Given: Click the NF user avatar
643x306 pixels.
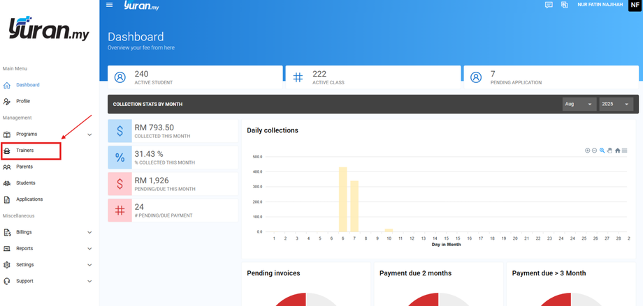Looking at the screenshot, I should click(635, 5).
